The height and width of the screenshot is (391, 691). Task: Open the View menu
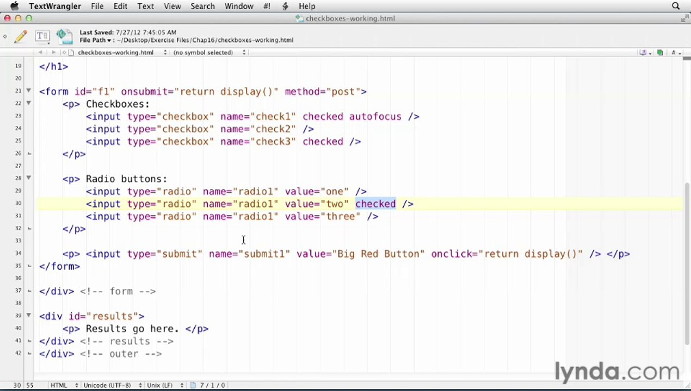(x=172, y=6)
